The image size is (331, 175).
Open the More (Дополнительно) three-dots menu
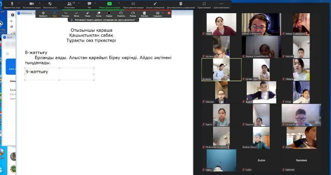(x=222, y=5)
